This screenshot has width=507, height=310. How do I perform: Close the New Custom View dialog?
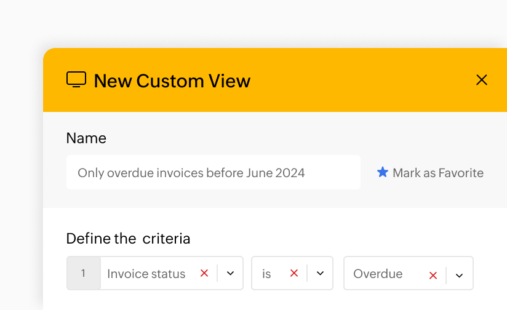coord(482,80)
